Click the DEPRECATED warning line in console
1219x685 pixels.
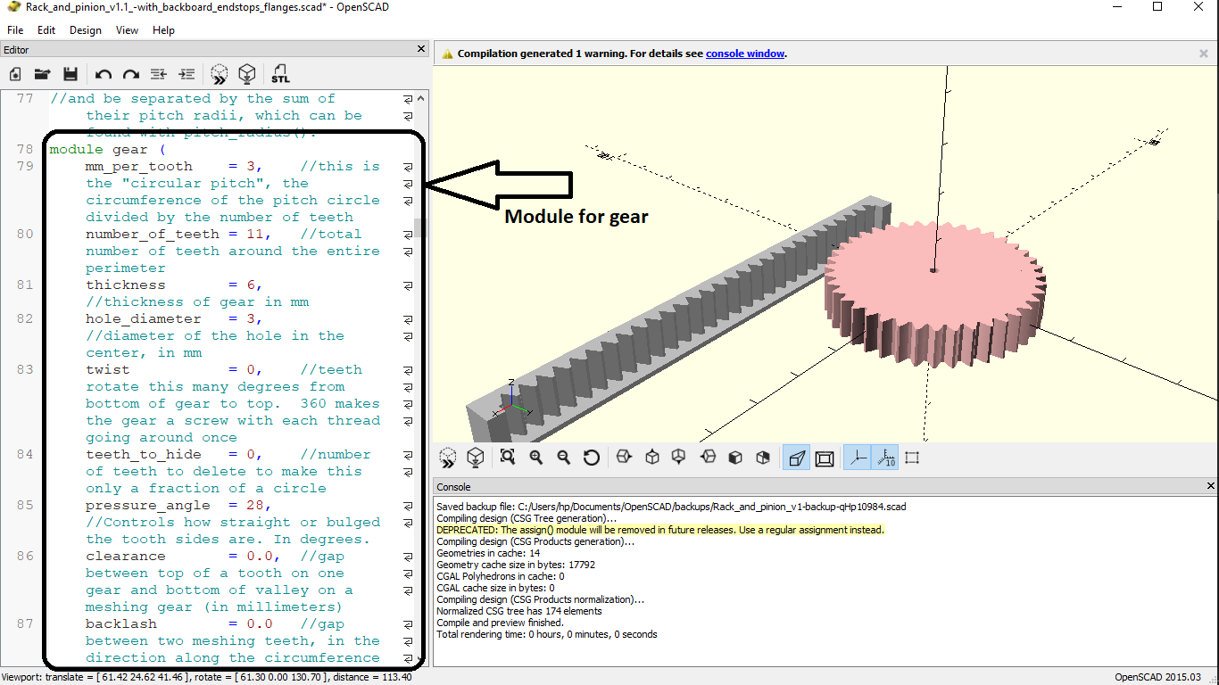(660, 530)
